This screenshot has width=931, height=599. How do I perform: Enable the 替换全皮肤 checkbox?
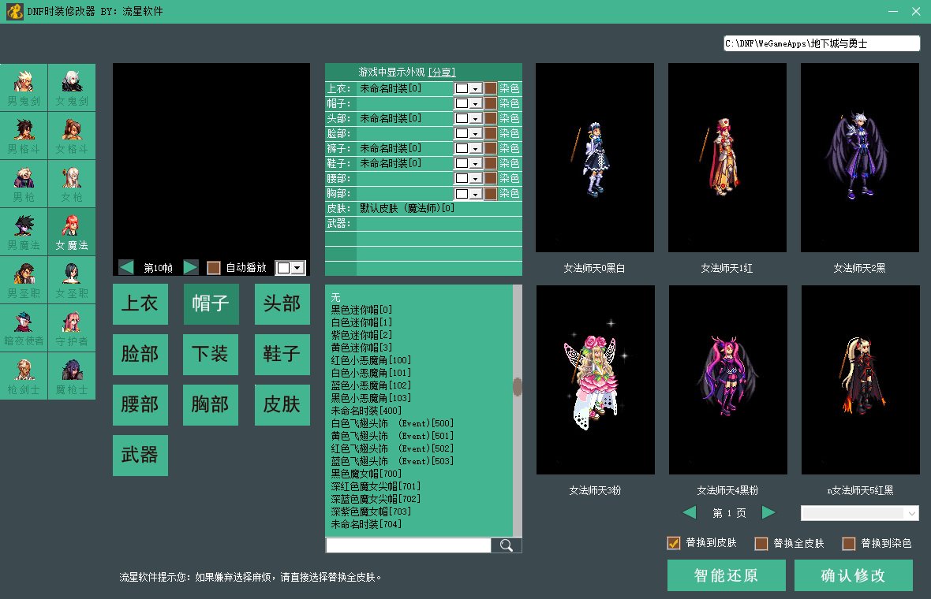click(761, 543)
